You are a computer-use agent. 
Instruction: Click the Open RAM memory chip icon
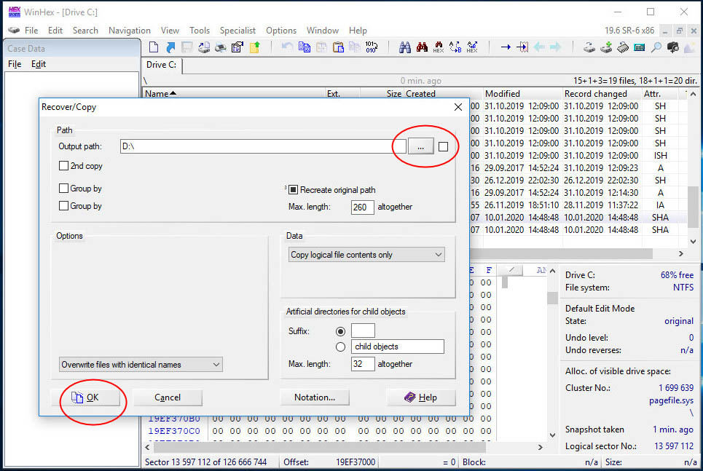623,47
